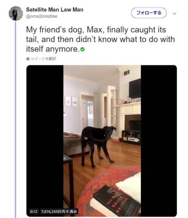Screen dimensions: 188x218
Task: Click the フォローする follow button
Action: point(149,13)
